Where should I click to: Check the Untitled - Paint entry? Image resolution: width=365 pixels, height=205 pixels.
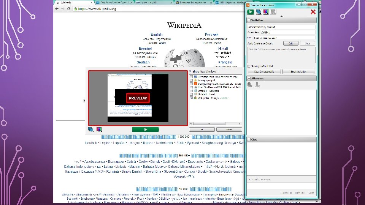click(191, 95)
